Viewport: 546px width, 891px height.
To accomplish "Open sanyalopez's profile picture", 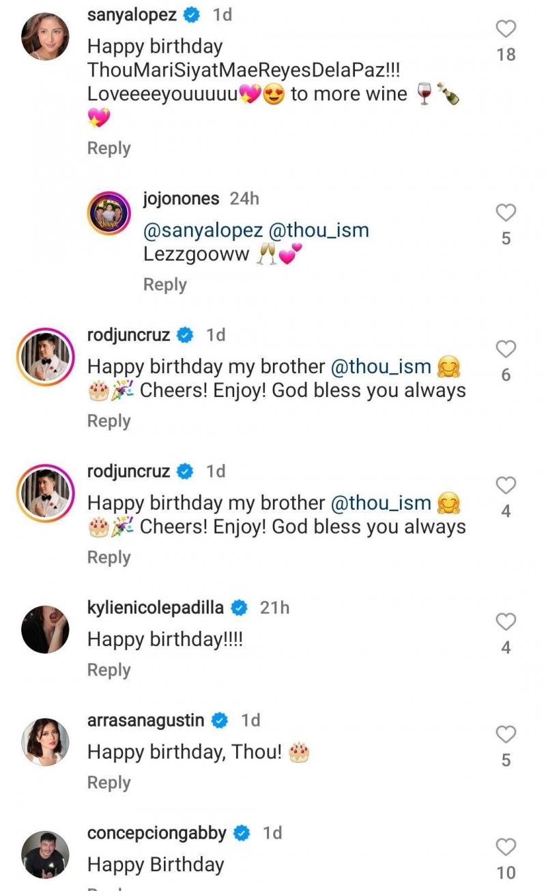I will pos(46,36).
